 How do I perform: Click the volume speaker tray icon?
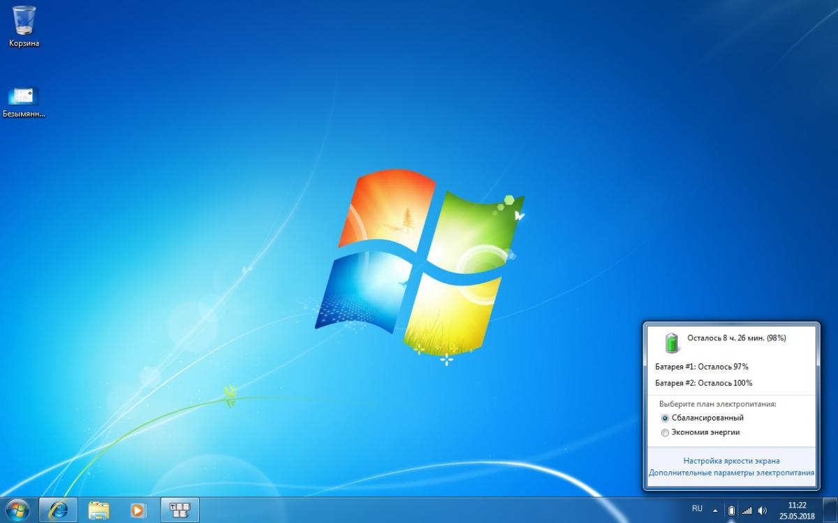762,510
